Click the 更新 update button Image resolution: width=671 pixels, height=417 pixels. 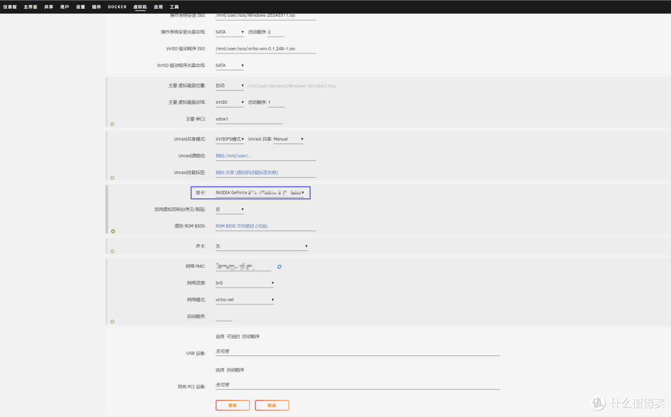pos(232,405)
